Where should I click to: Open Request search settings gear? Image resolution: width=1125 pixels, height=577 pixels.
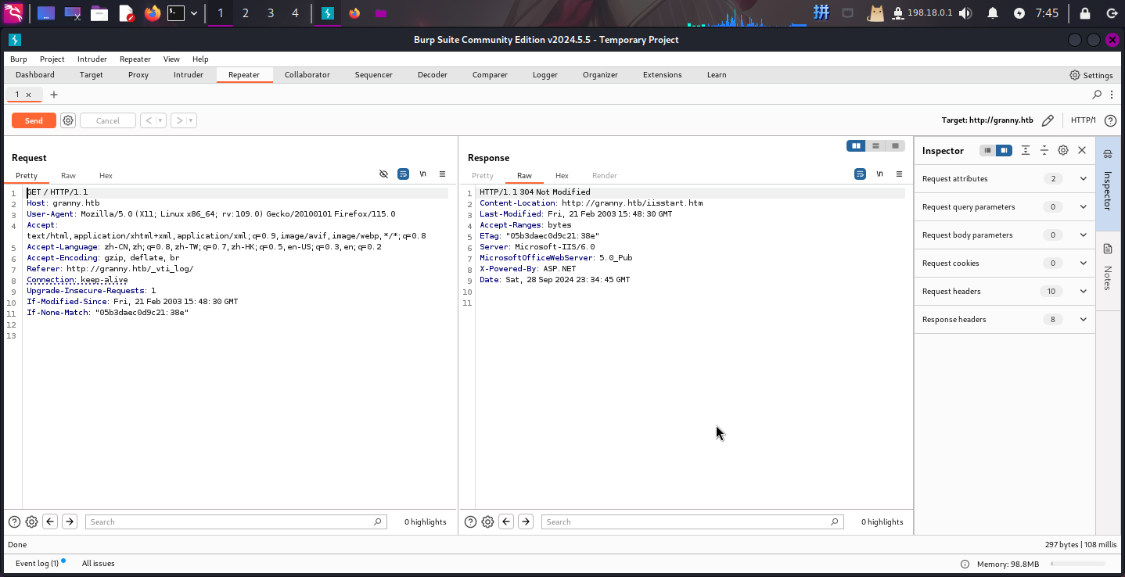[31, 521]
